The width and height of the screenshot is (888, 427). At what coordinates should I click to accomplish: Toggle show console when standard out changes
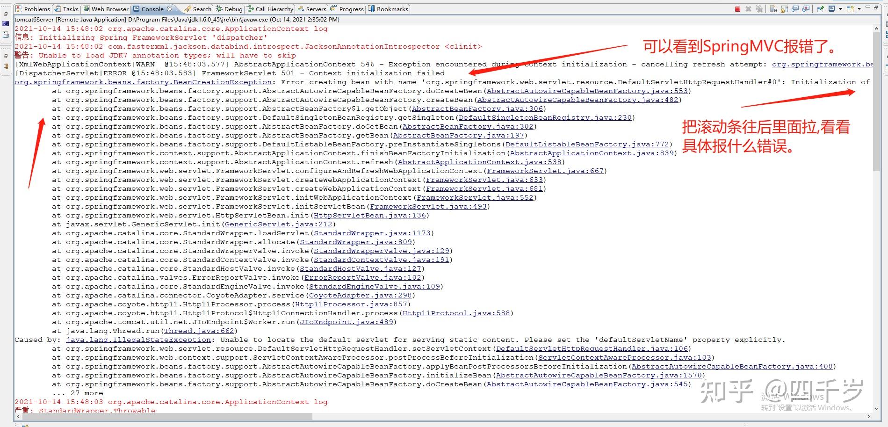click(795, 9)
